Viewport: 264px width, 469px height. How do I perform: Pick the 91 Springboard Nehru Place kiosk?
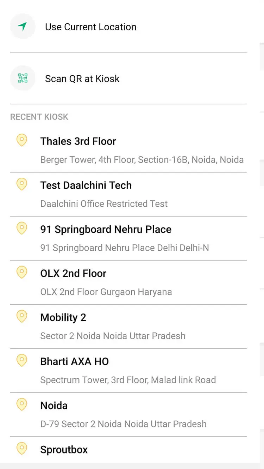click(x=106, y=230)
